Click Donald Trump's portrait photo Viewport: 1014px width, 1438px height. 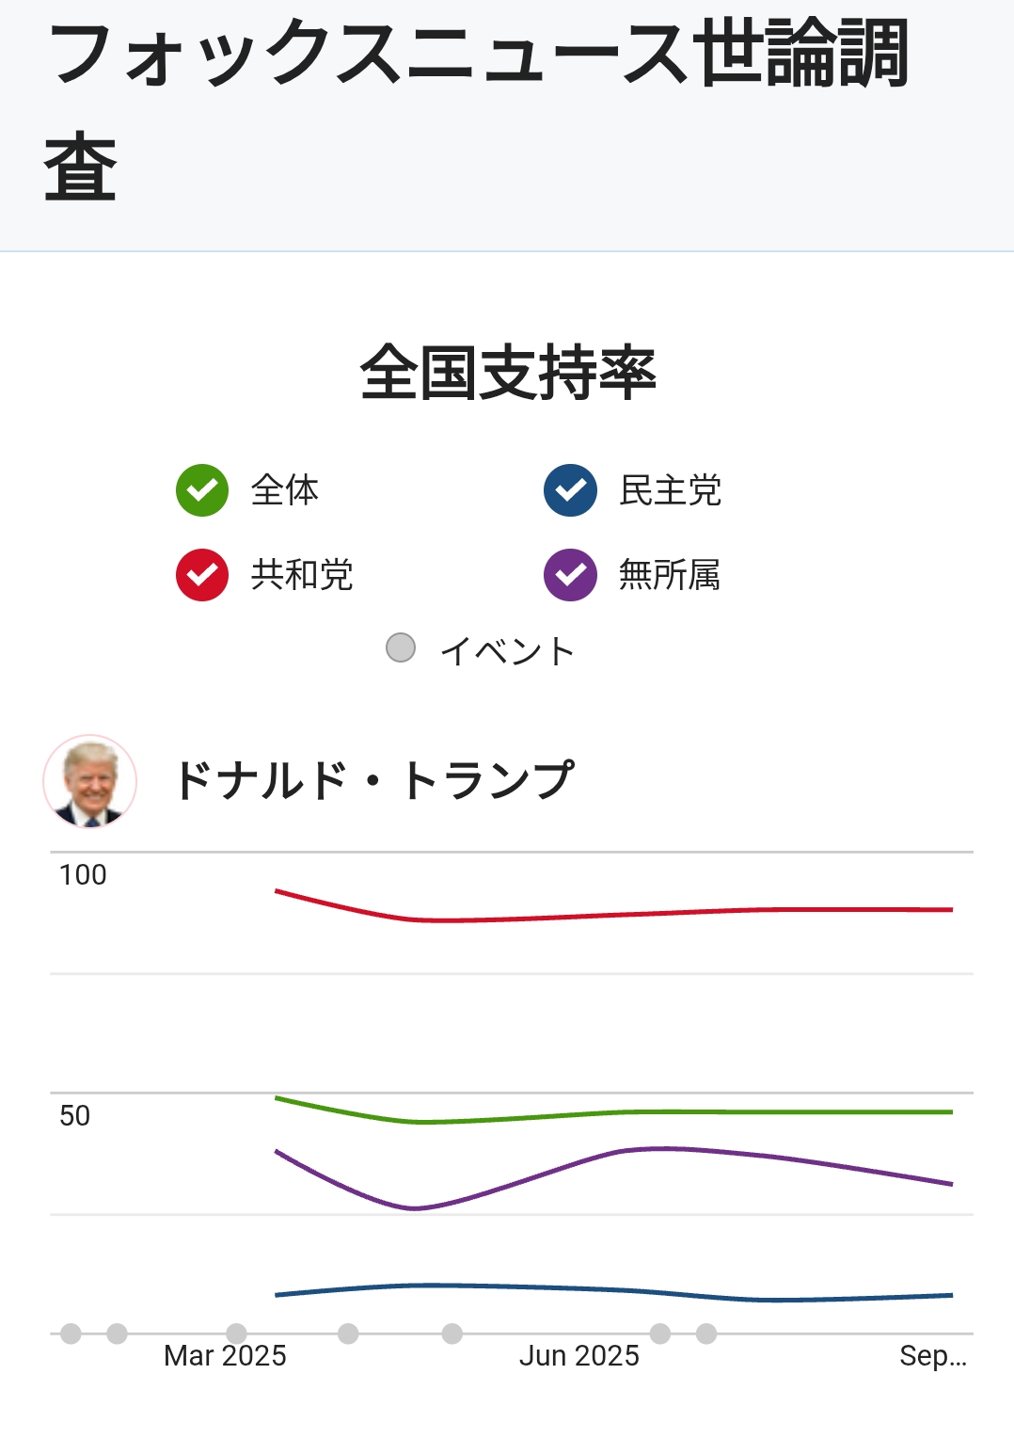(x=90, y=781)
